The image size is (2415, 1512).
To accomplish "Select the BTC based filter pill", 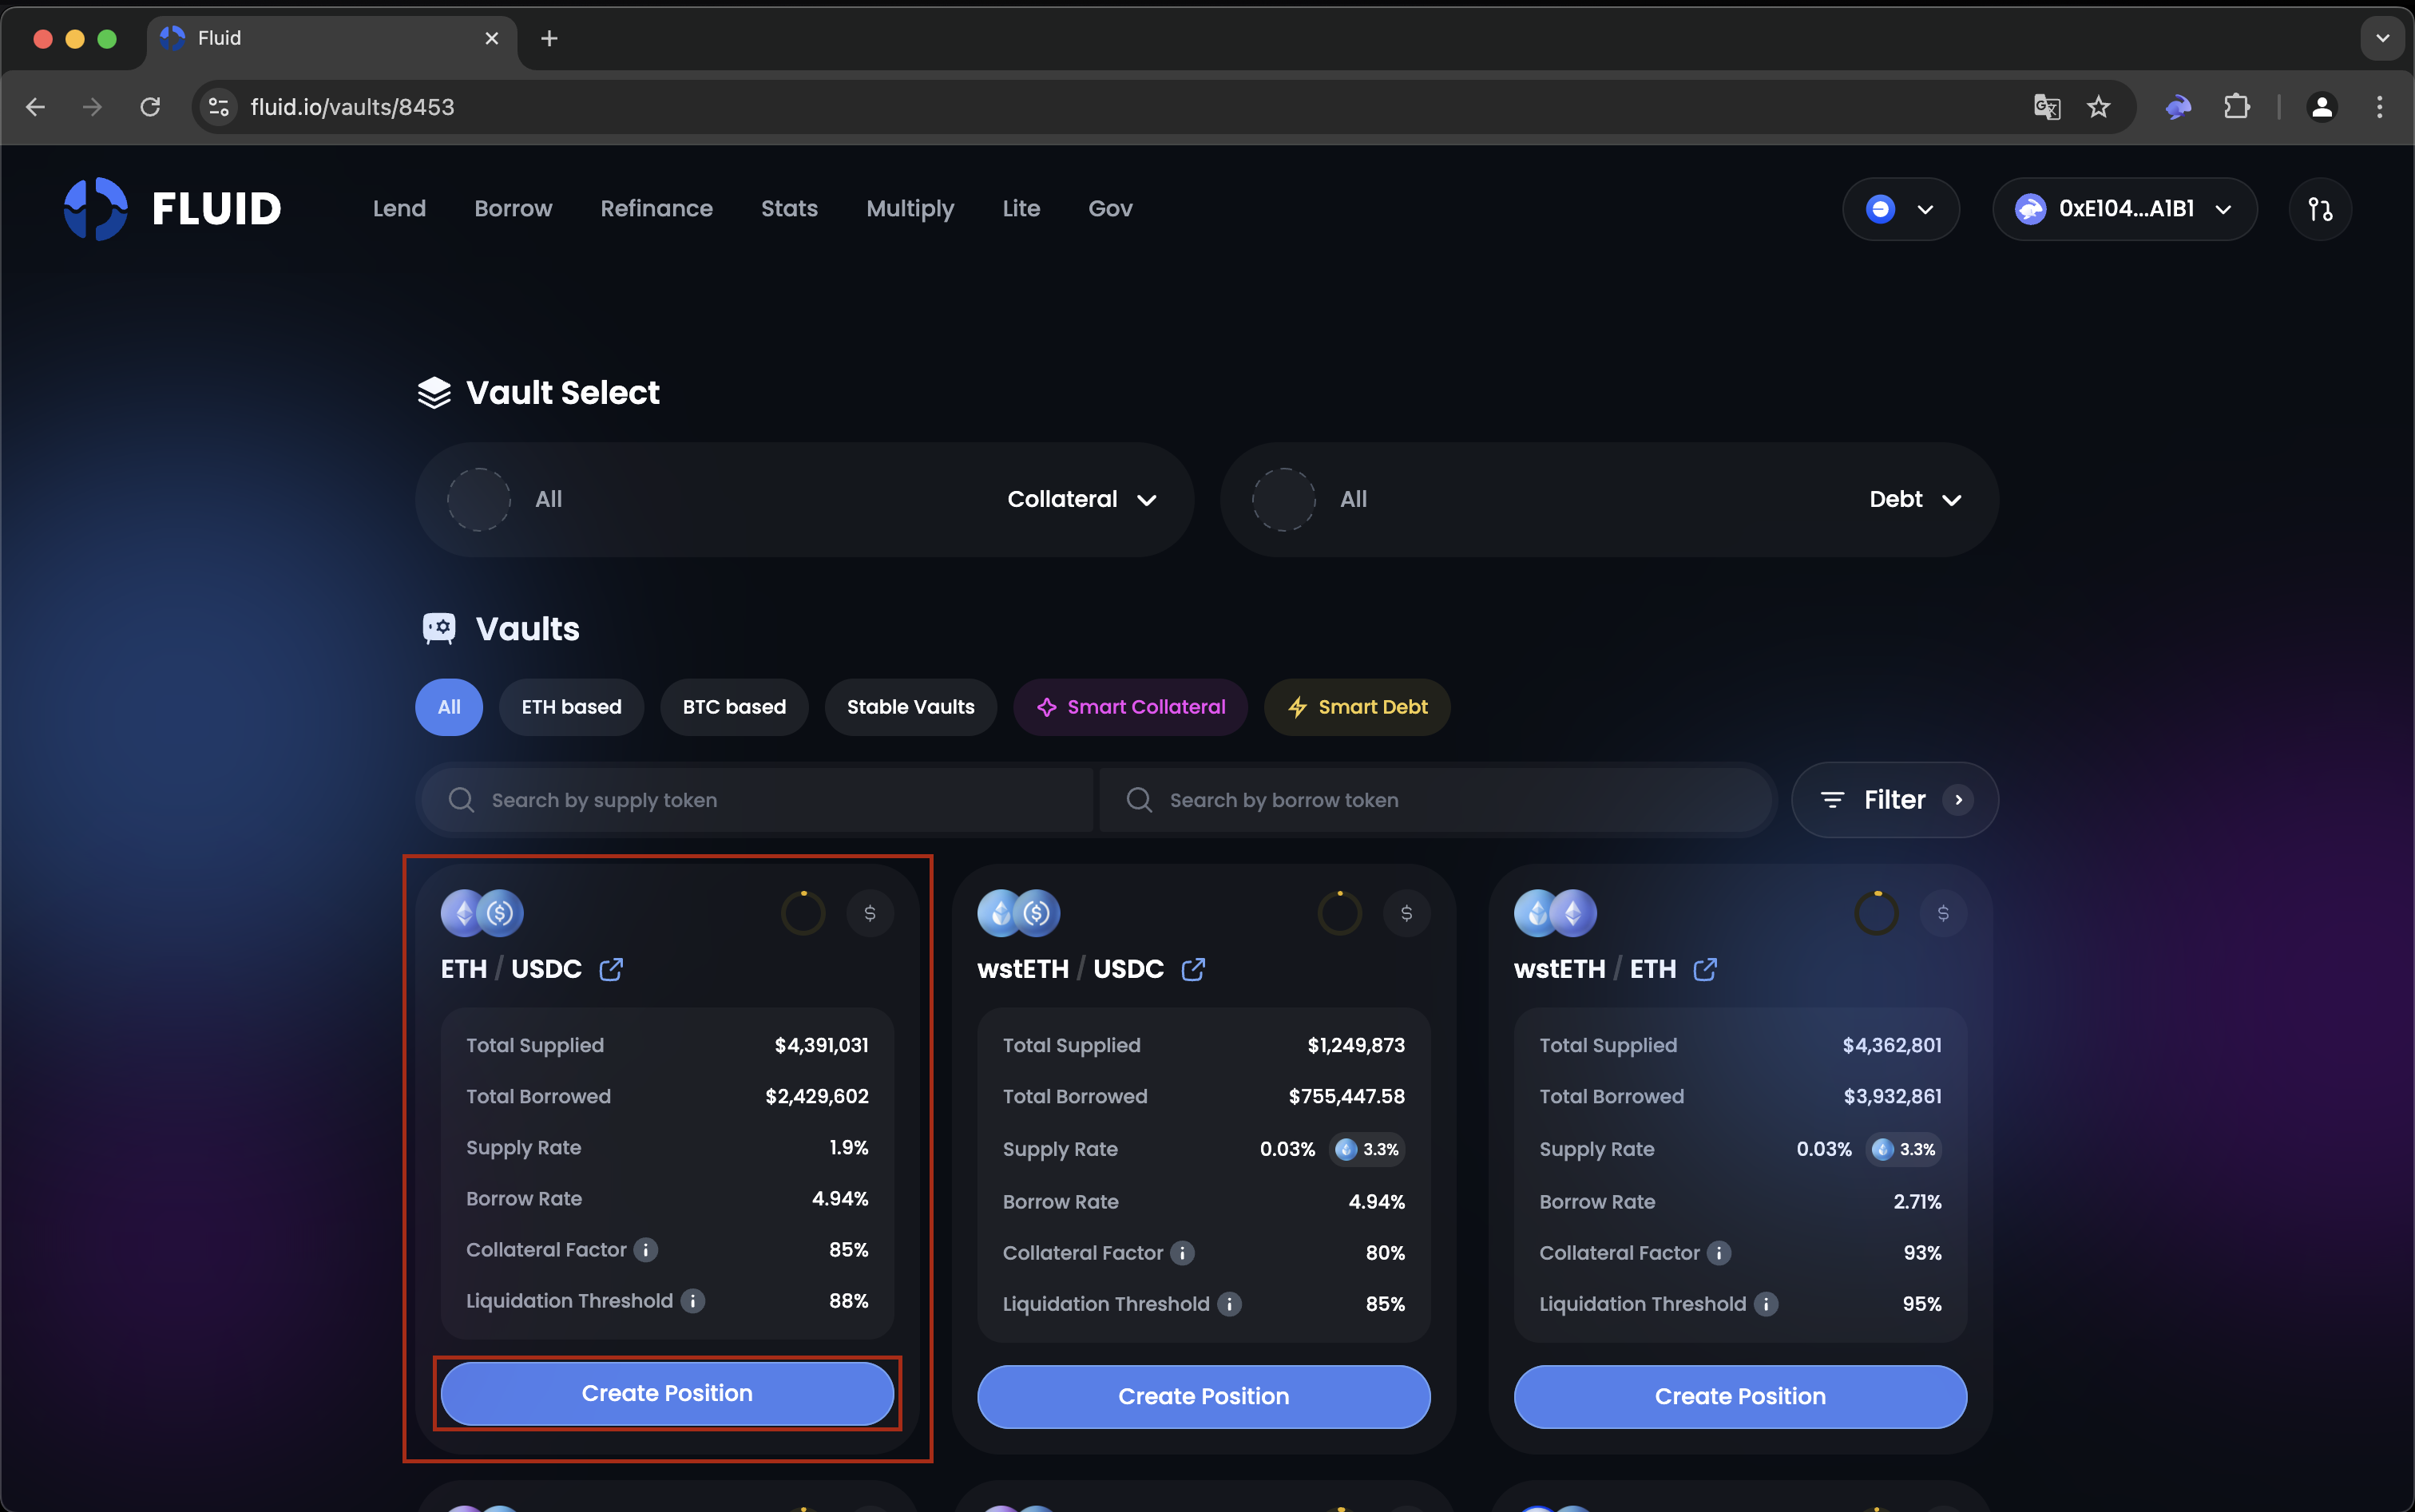I will pos(734,707).
